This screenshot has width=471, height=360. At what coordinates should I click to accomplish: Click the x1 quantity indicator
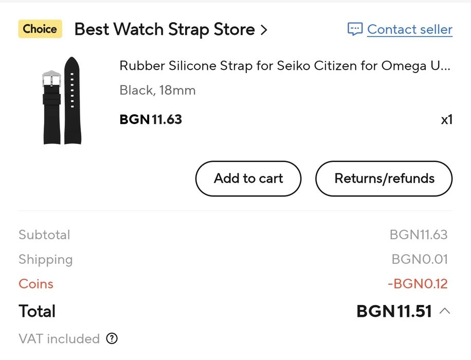click(x=446, y=120)
